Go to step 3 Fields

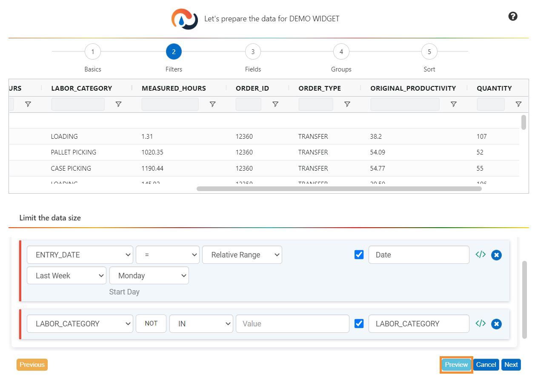pyautogui.click(x=253, y=52)
